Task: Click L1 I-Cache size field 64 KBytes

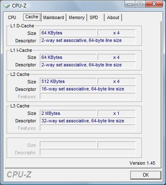Action: (x=68, y=57)
